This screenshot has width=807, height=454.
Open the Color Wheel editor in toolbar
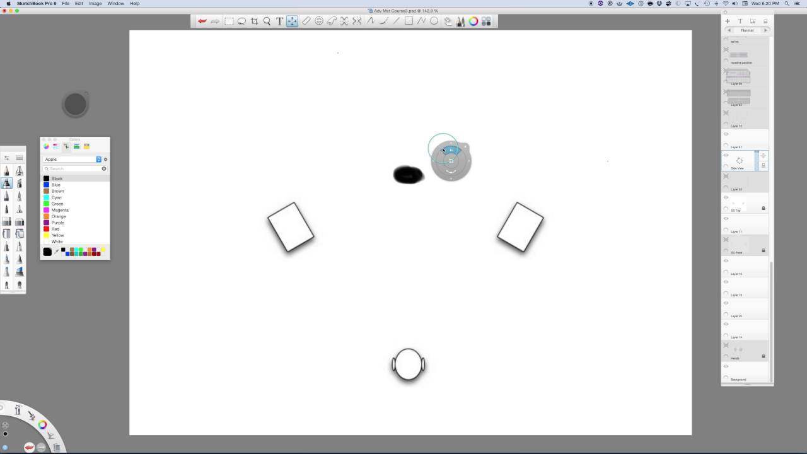473,21
